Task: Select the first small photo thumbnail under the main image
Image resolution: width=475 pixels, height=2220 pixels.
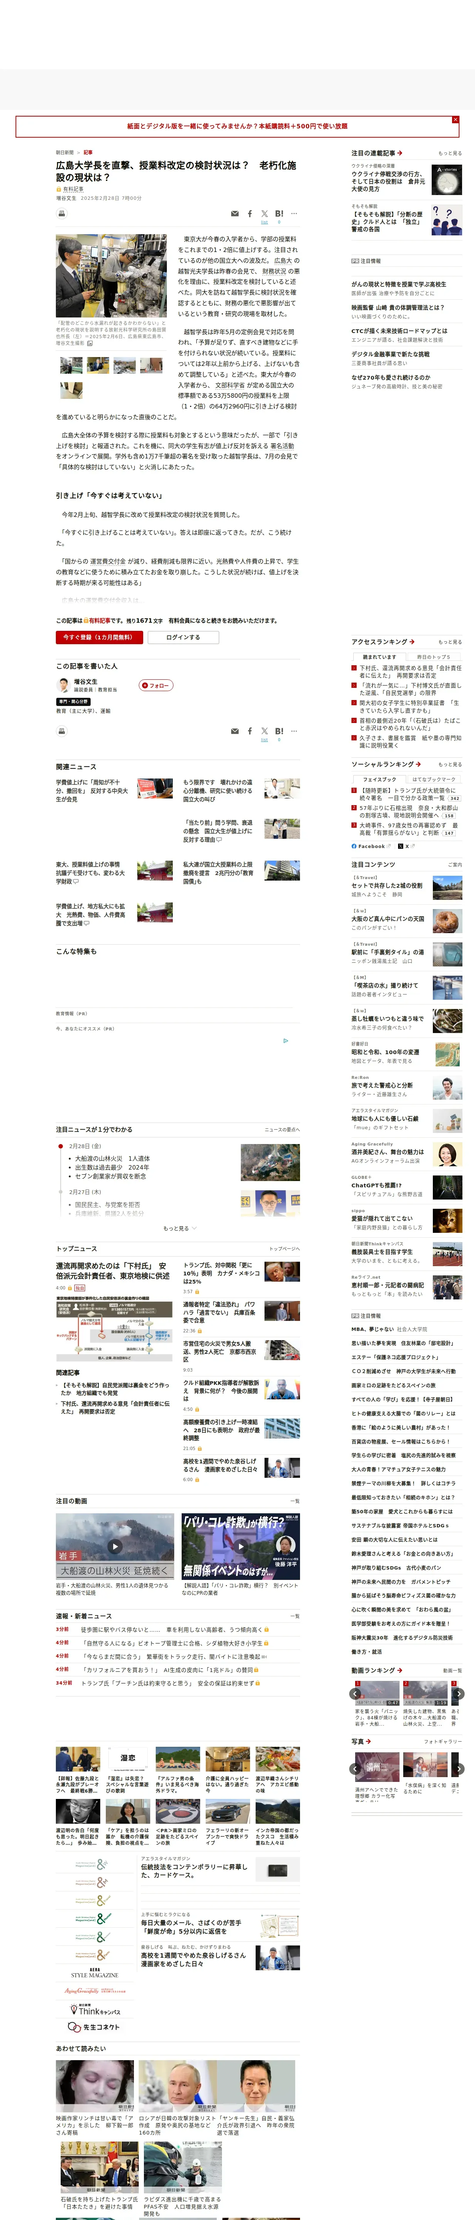Action: tap(71, 366)
